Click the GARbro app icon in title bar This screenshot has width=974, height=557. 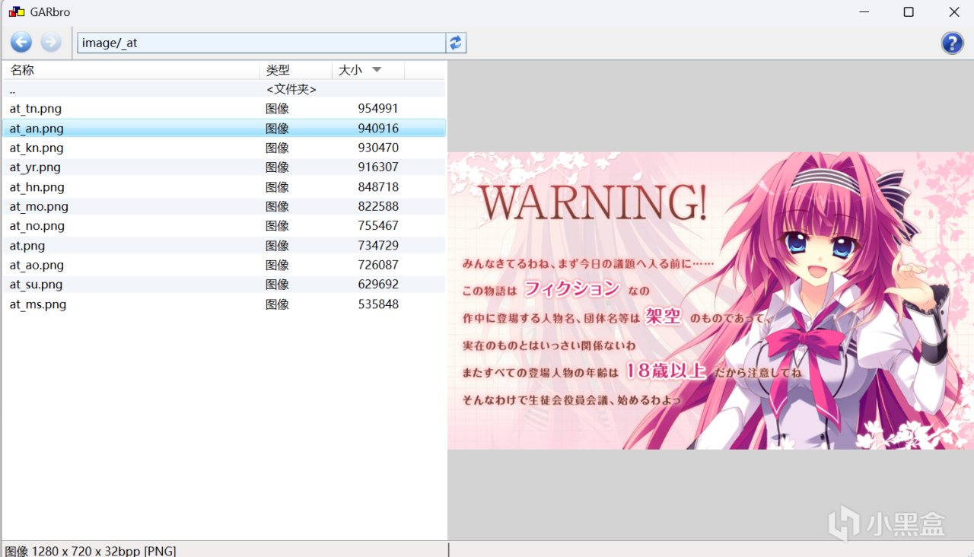point(17,12)
